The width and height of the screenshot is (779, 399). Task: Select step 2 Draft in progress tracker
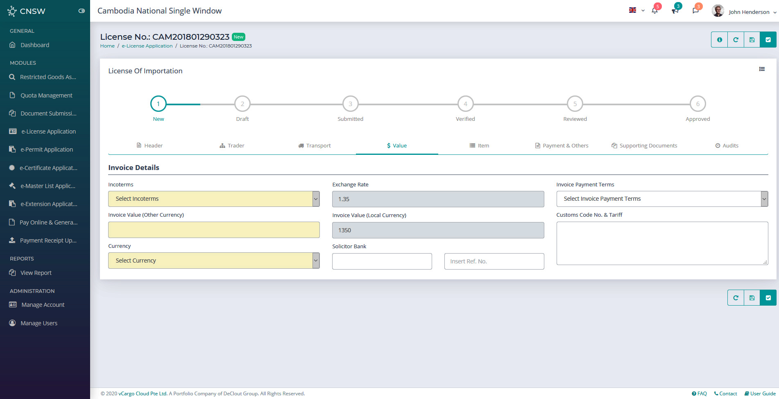pyautogui.click(x=242, y=104)
